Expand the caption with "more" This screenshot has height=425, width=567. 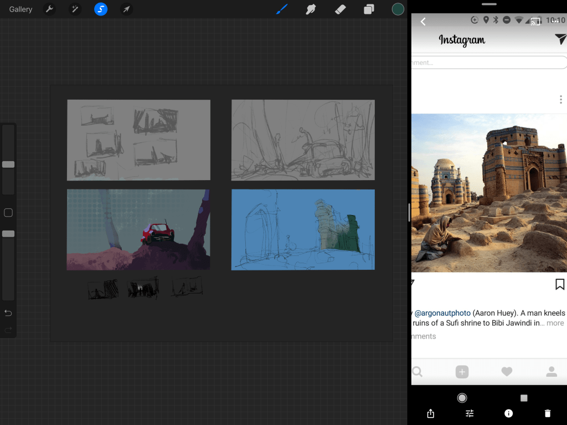tap(555, 323)
